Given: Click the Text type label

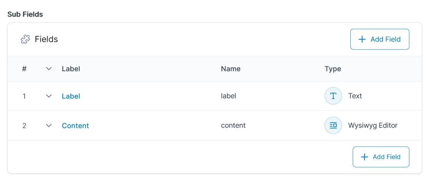Looking at the screenshot, I should (x=355, y=96).
